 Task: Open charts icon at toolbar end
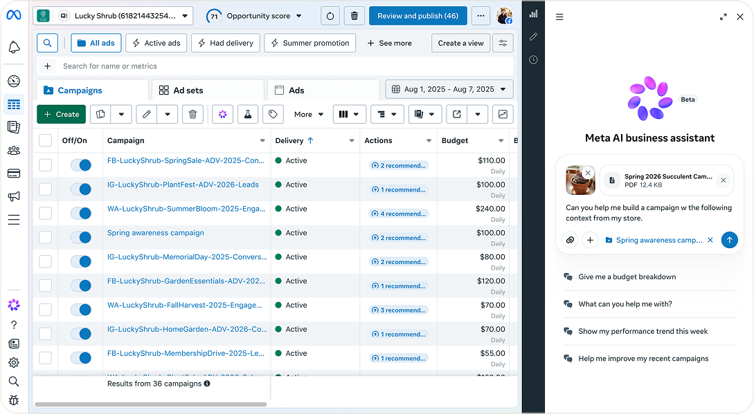[x=503, y=114]
